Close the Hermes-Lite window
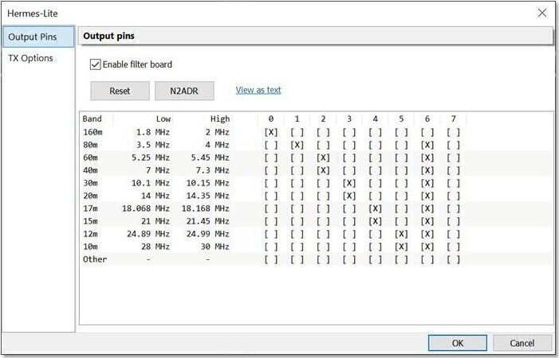This screenshot has width=559, height=358. (542, 14)
